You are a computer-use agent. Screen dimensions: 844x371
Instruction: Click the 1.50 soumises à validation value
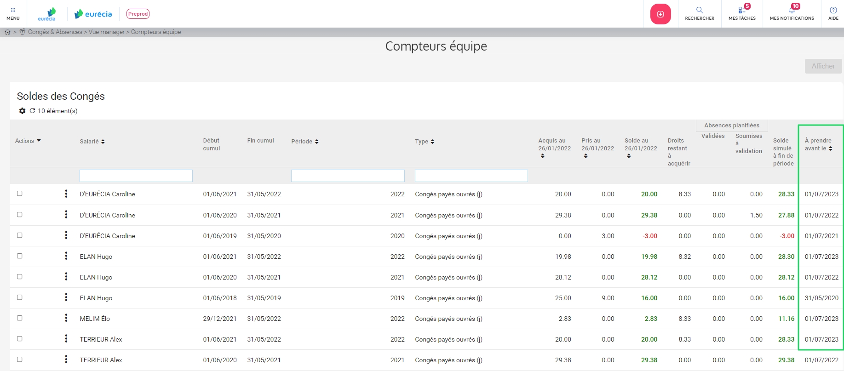coord(756,215)
